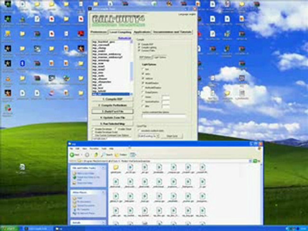This screenshot has height=231, width=308.
Task: Toggle the Connect Paths checkbox
Action: (x=139, y=50)
